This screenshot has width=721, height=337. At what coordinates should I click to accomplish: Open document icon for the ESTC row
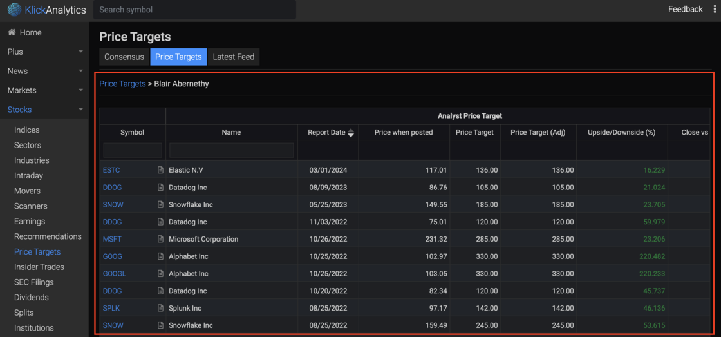coord(160,170)
